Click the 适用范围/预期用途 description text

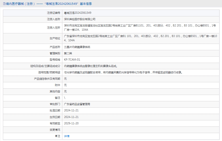click(x=123, y=72)
